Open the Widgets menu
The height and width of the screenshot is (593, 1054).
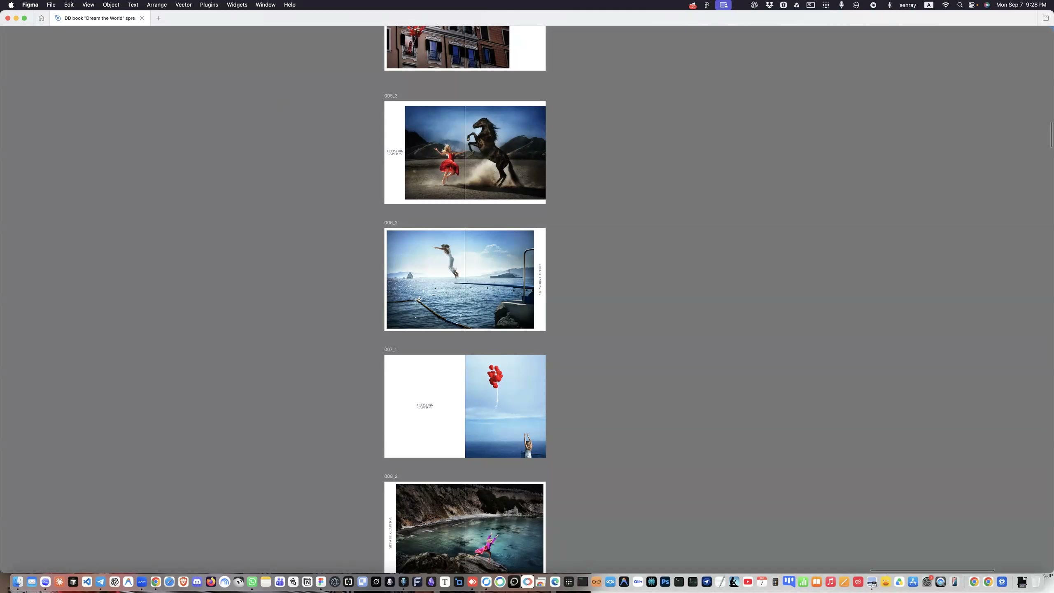tap(237, 5)
